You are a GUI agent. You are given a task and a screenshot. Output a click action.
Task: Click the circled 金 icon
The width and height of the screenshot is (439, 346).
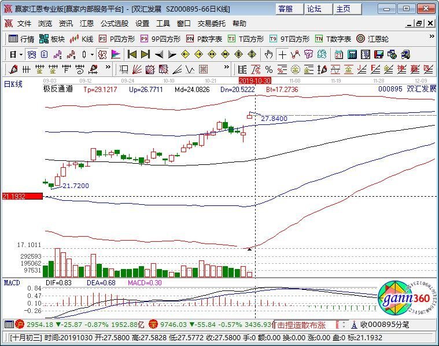tap(296, 69)
